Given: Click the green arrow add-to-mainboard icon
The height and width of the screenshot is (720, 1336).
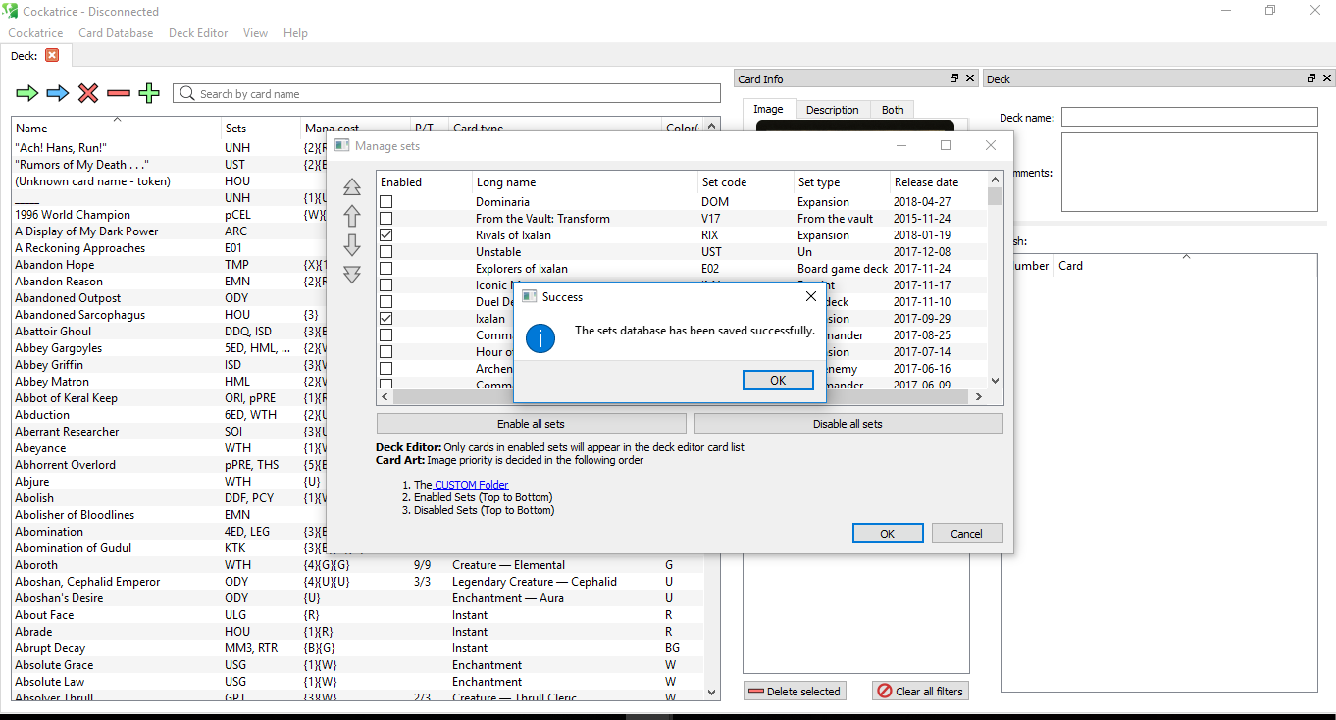Looking at the screenshot, I should 27,93.
